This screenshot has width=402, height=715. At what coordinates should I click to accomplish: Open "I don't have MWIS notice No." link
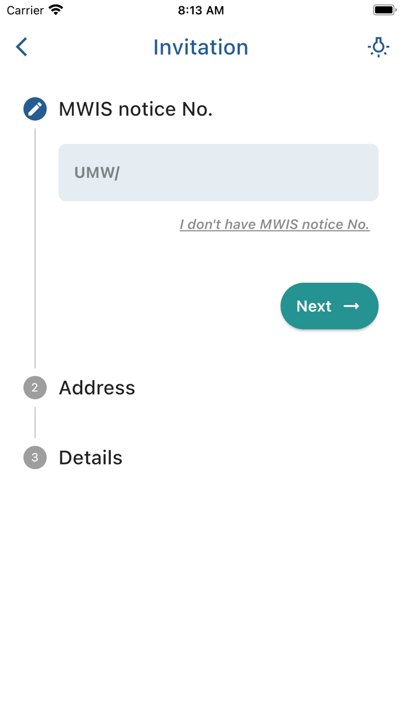point(275,225)
